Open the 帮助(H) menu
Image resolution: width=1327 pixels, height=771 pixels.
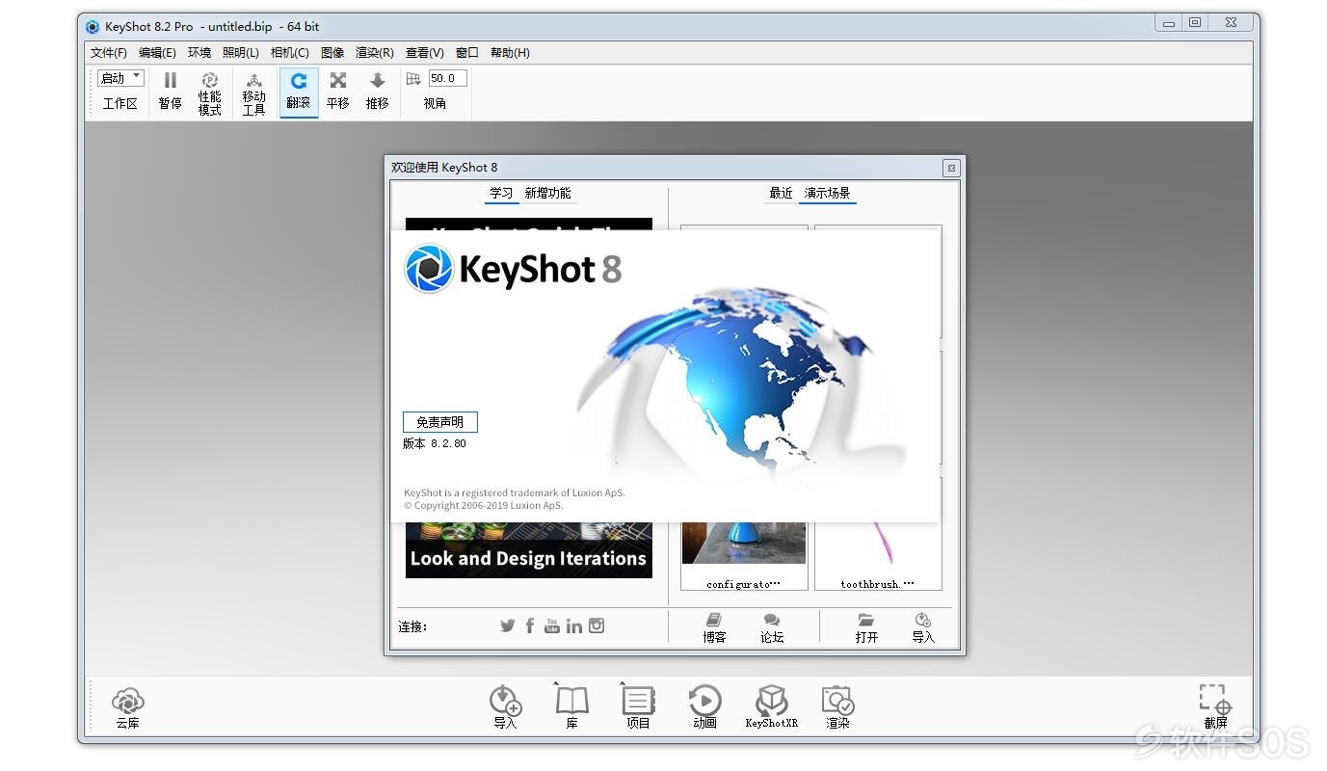click(511, 53)
